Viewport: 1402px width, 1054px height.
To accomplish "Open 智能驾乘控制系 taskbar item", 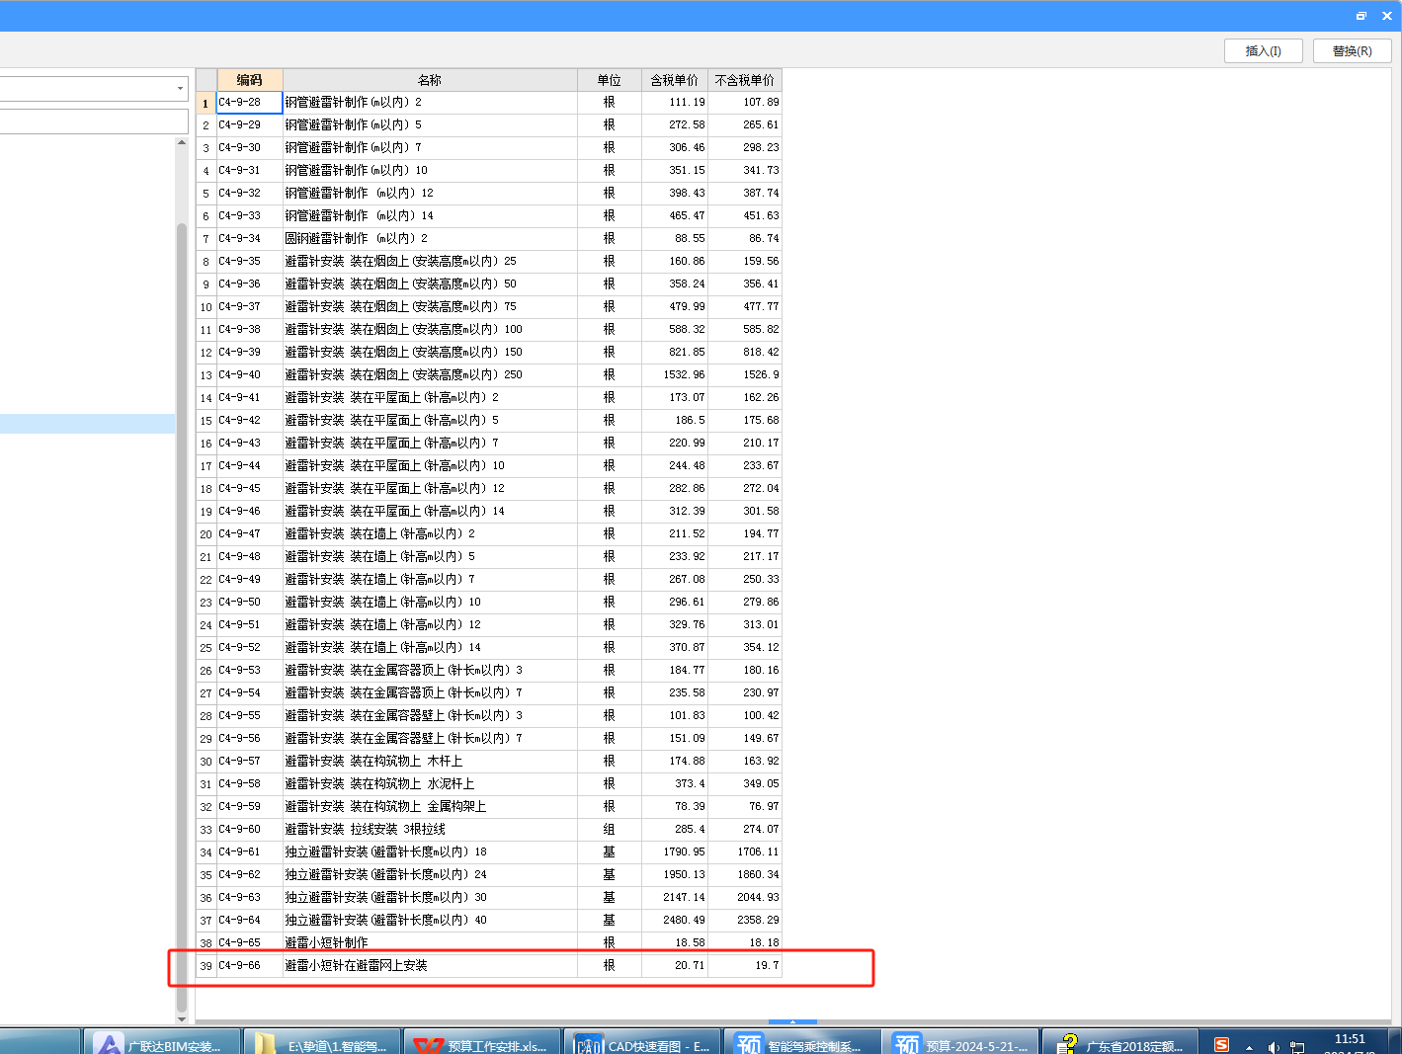I will (x=802, y=1042).
